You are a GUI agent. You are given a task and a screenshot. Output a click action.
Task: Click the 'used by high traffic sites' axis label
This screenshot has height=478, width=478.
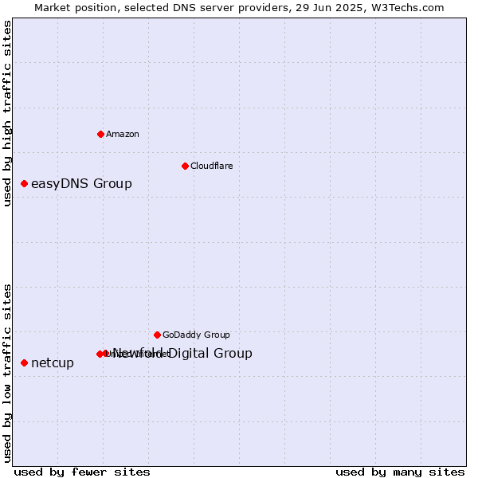tap(7, 113)
